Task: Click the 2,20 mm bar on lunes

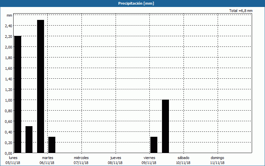Action: pos(18,94)
